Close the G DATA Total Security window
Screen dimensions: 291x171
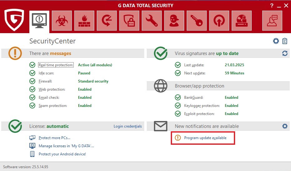point(286,6)
